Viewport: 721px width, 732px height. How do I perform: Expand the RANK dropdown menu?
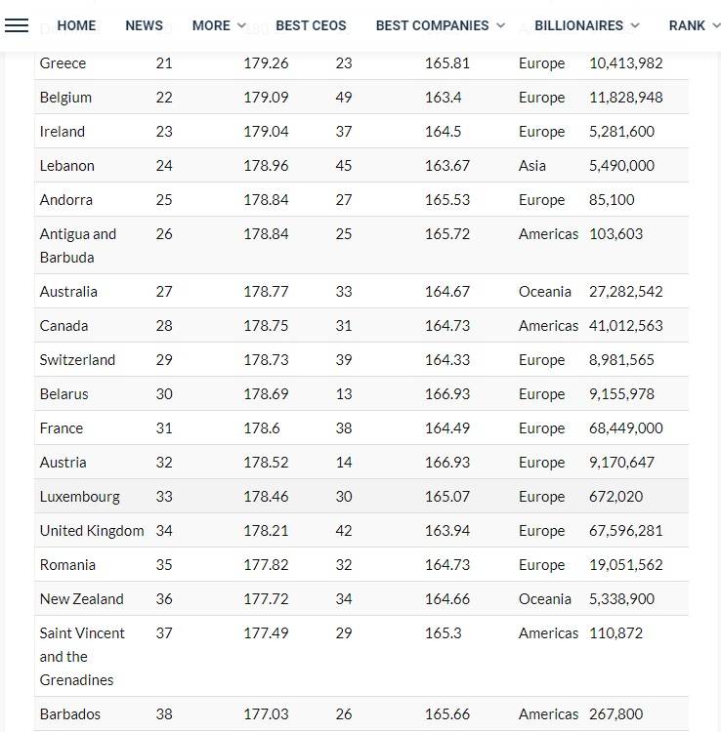694,25
